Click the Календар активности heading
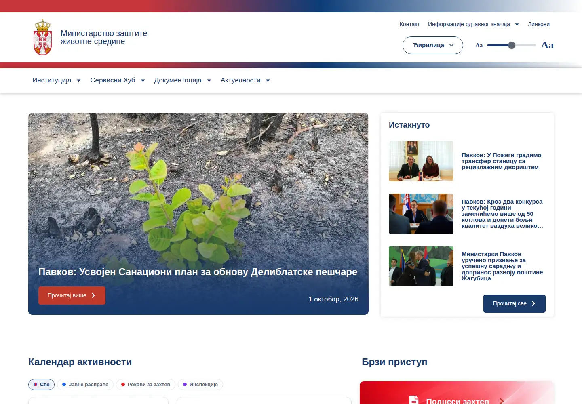 tap(80, 362)
